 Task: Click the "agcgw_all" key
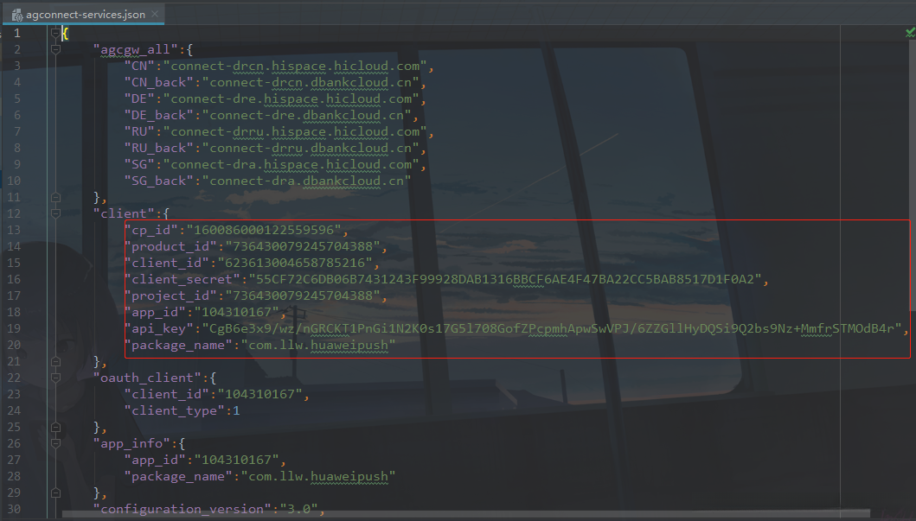pyautogui.click(x=136, y=49)
